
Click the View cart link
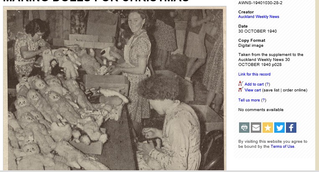tap(253, 90)
